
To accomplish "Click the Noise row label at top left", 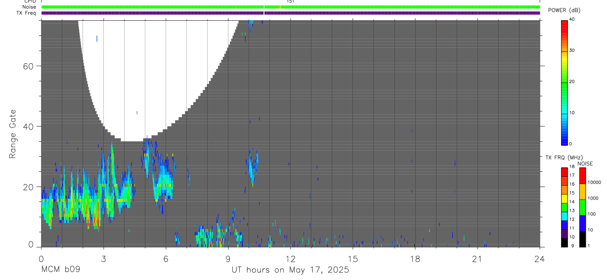I will click(29, 7).
